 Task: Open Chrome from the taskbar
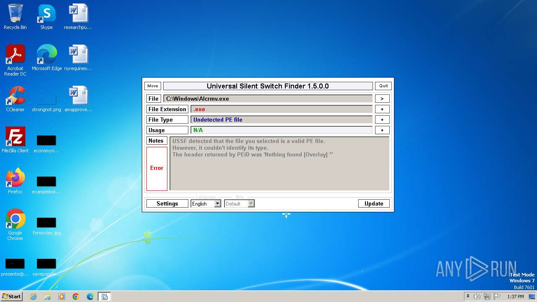point(76,297)
